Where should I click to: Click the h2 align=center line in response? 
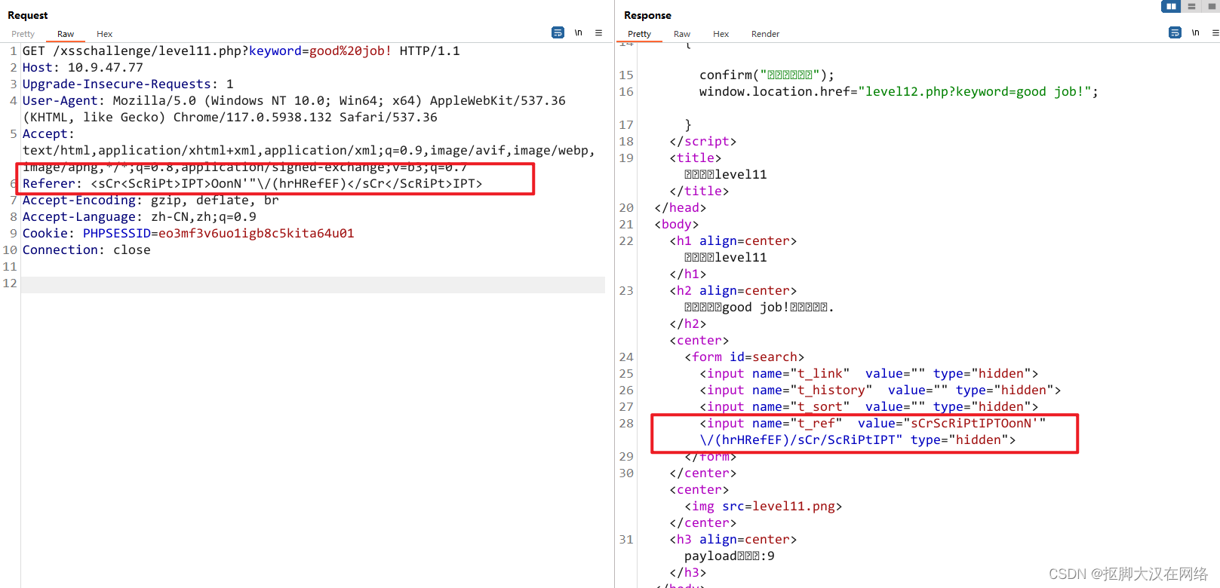pos(733,290)
